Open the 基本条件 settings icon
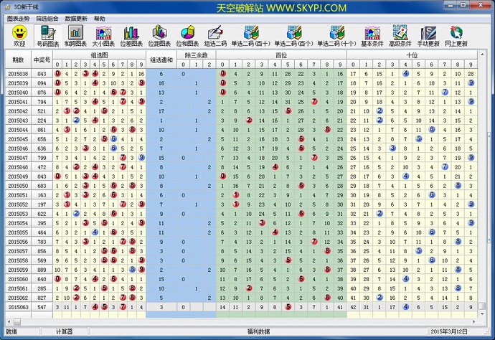The height and width of the screenshot is (340, 495). [x=372, y=35]
